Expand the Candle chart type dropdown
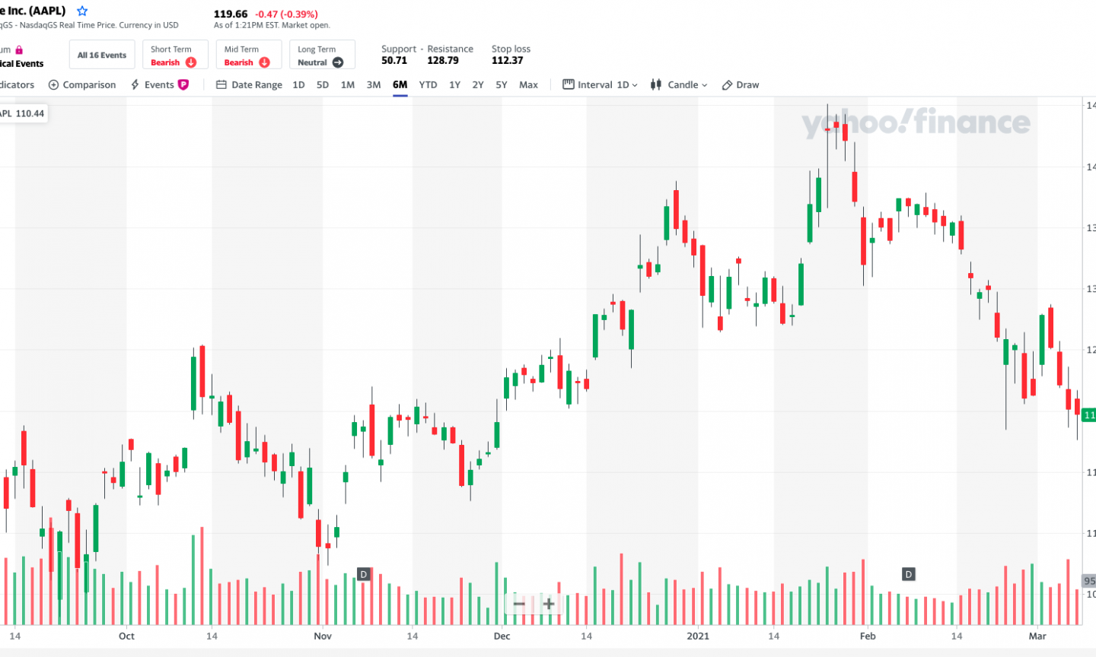 click(x=679, y=84)
